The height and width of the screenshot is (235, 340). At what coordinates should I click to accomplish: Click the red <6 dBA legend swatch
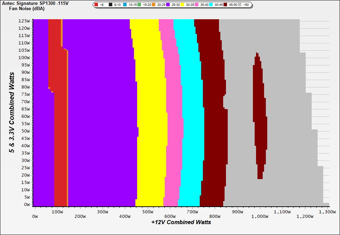97,5
